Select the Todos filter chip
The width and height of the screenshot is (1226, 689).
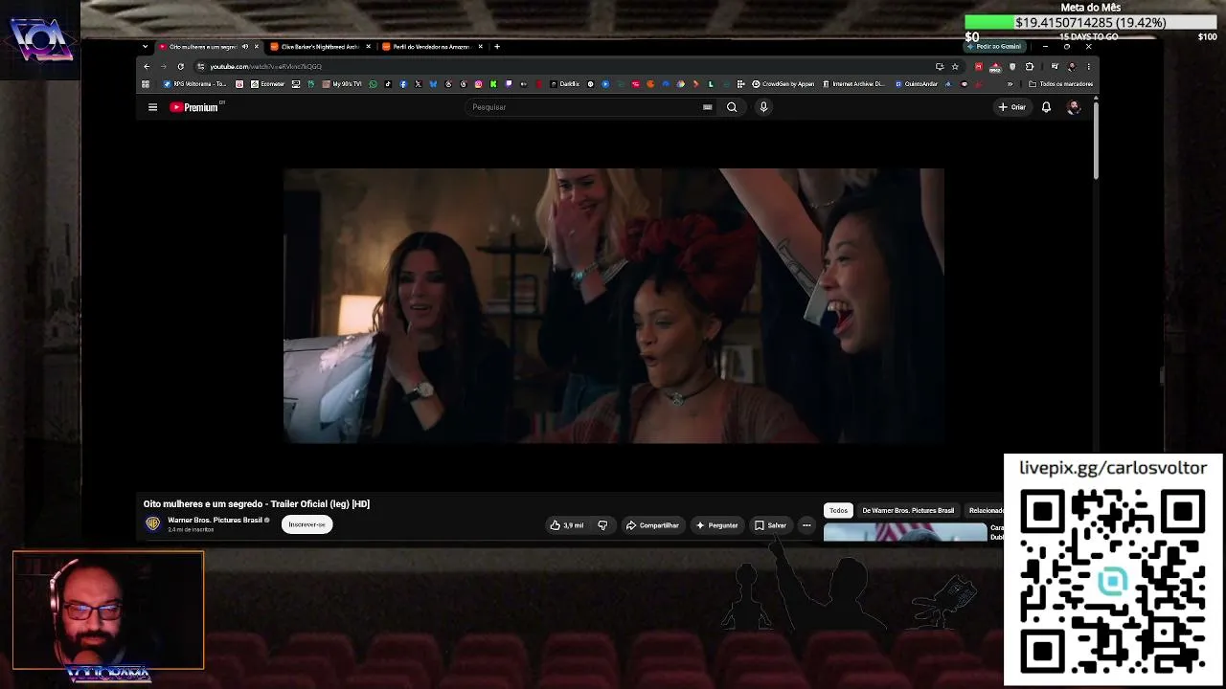click(838, 510)
